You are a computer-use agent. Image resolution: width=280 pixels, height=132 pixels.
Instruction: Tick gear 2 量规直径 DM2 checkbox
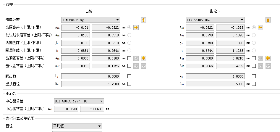[254, 84]
